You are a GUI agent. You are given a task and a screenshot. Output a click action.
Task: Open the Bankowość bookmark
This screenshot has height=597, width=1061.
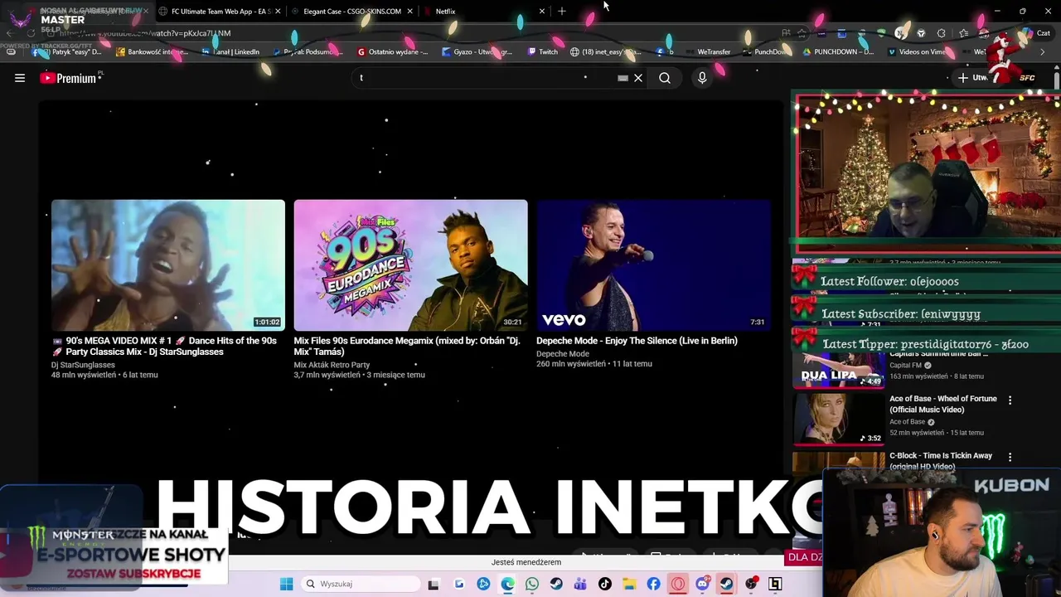[x=152, y=51]
